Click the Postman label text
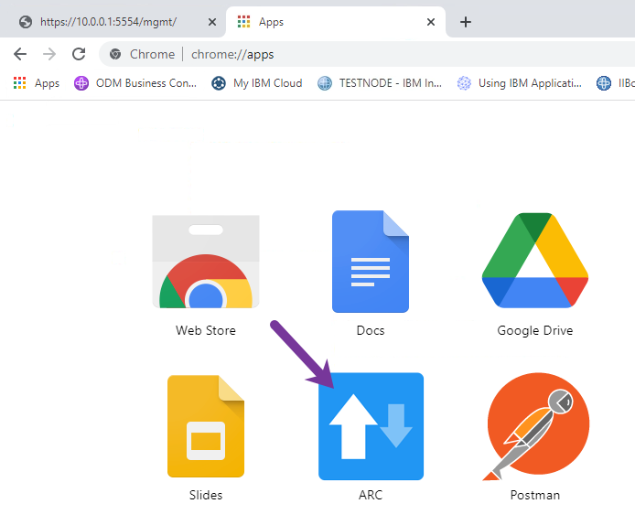 tap(535, 495)
